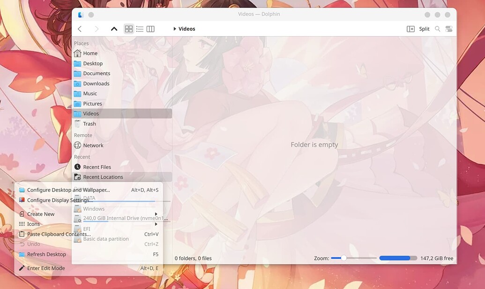
Task: Switch to Details list view mode
Action: (139, 29)
